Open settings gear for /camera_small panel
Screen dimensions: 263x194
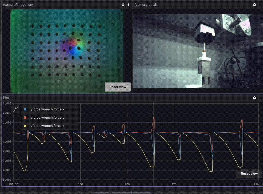pos(255,5)
